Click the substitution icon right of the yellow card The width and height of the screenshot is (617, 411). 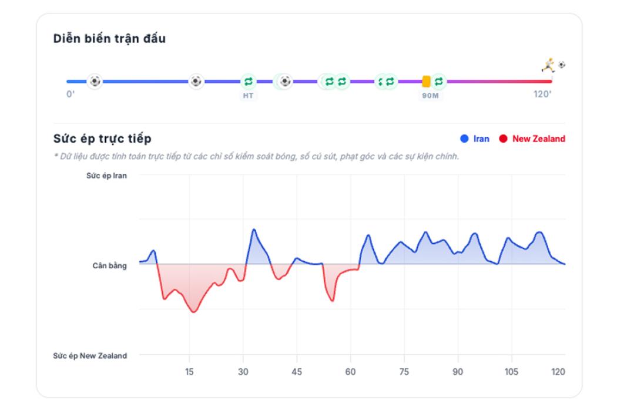[439, 82]
